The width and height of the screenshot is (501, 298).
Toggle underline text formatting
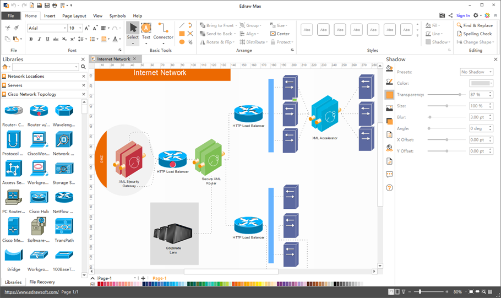47,39
